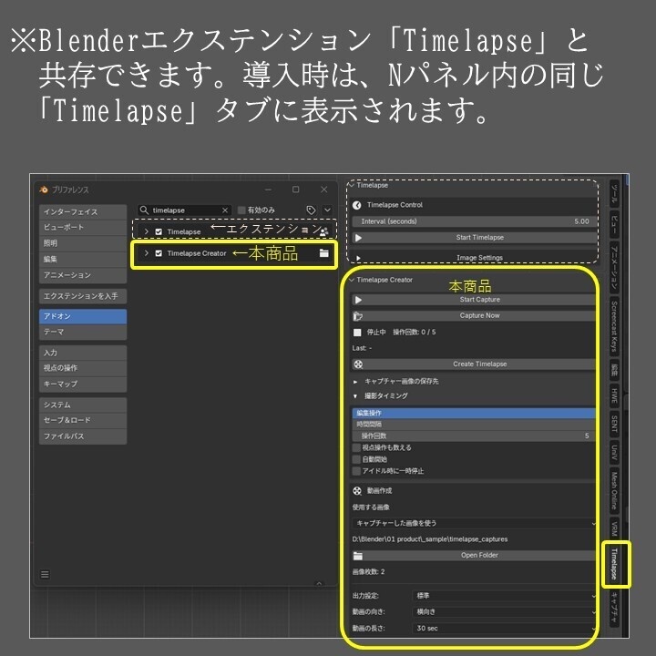Image resolution: width=656 pixels, height=656 pixels.
Task: Open ファイルパス preferences section
Action: (x=83, y=436)
